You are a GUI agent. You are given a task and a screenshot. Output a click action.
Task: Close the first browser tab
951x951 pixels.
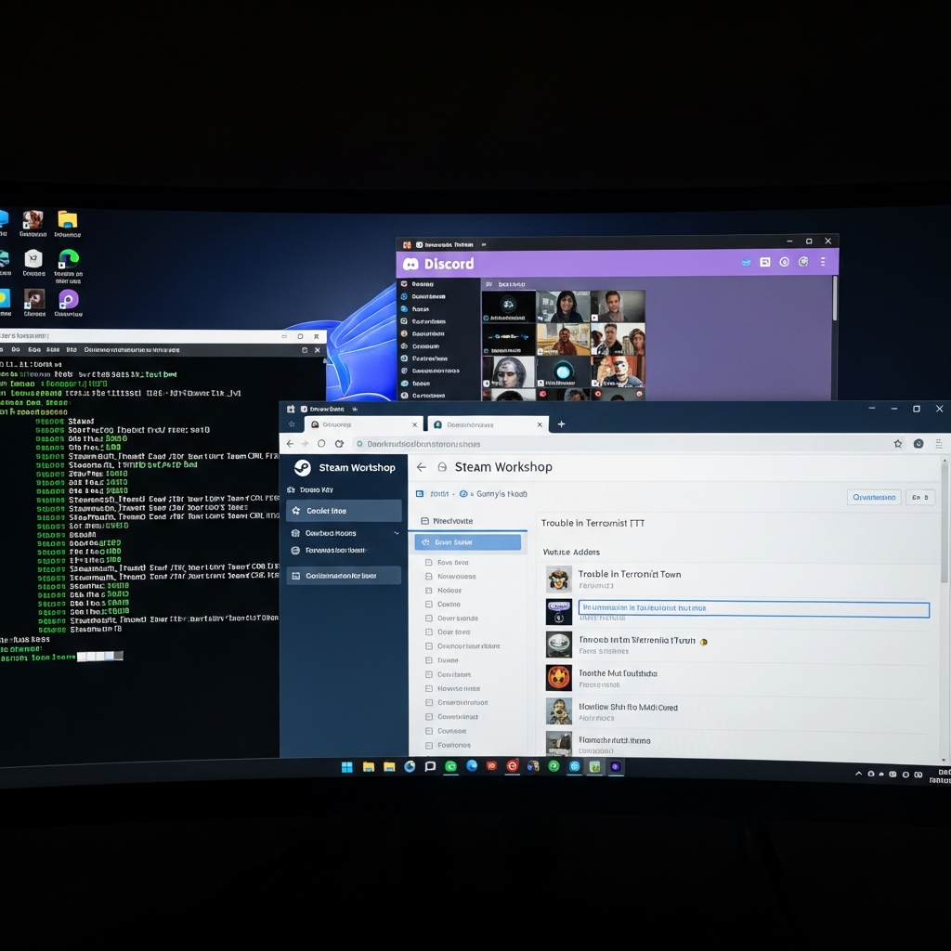(x=415, y=424)
